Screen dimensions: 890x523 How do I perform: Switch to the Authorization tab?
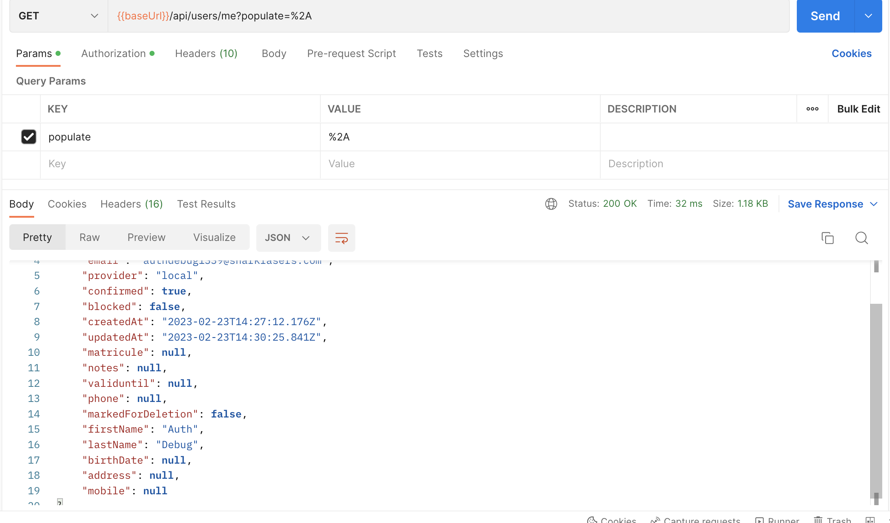pos(114,53)
